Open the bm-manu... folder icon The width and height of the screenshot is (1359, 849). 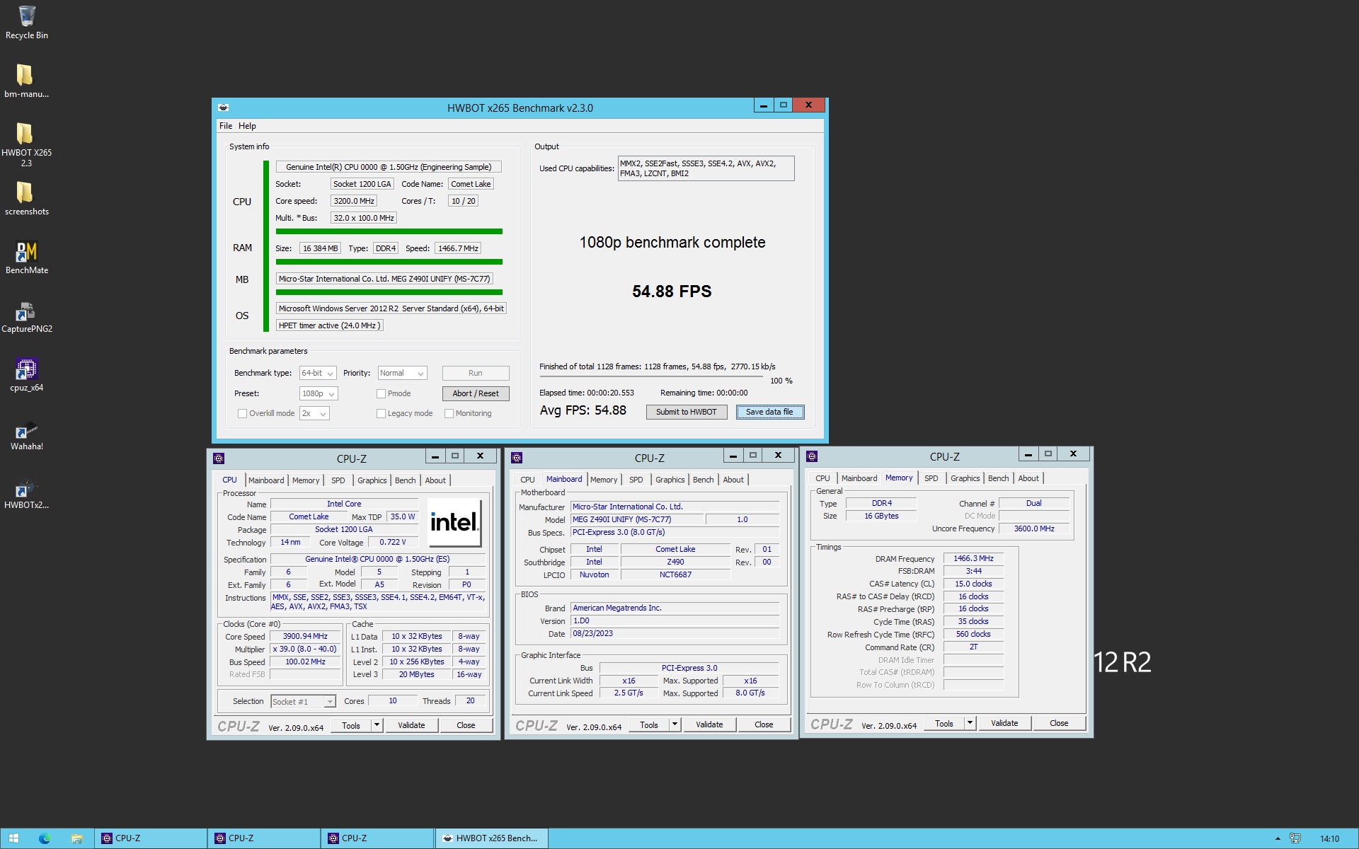[26, 81]
